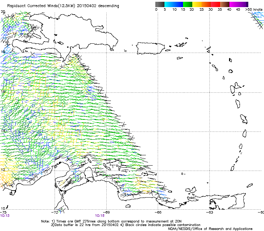264x231 pixels.
Task: Click the cyan-blue 5-15 knots color band
Action: 174,4
